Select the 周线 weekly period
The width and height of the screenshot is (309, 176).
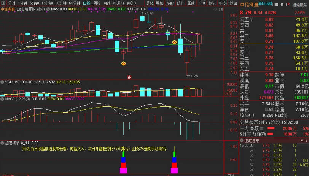(x=97, y=3)
